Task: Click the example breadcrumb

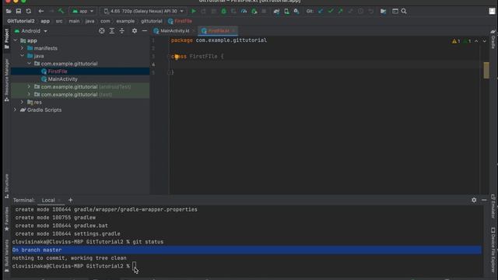Action: pyautogui.click(x=125, y=21)
